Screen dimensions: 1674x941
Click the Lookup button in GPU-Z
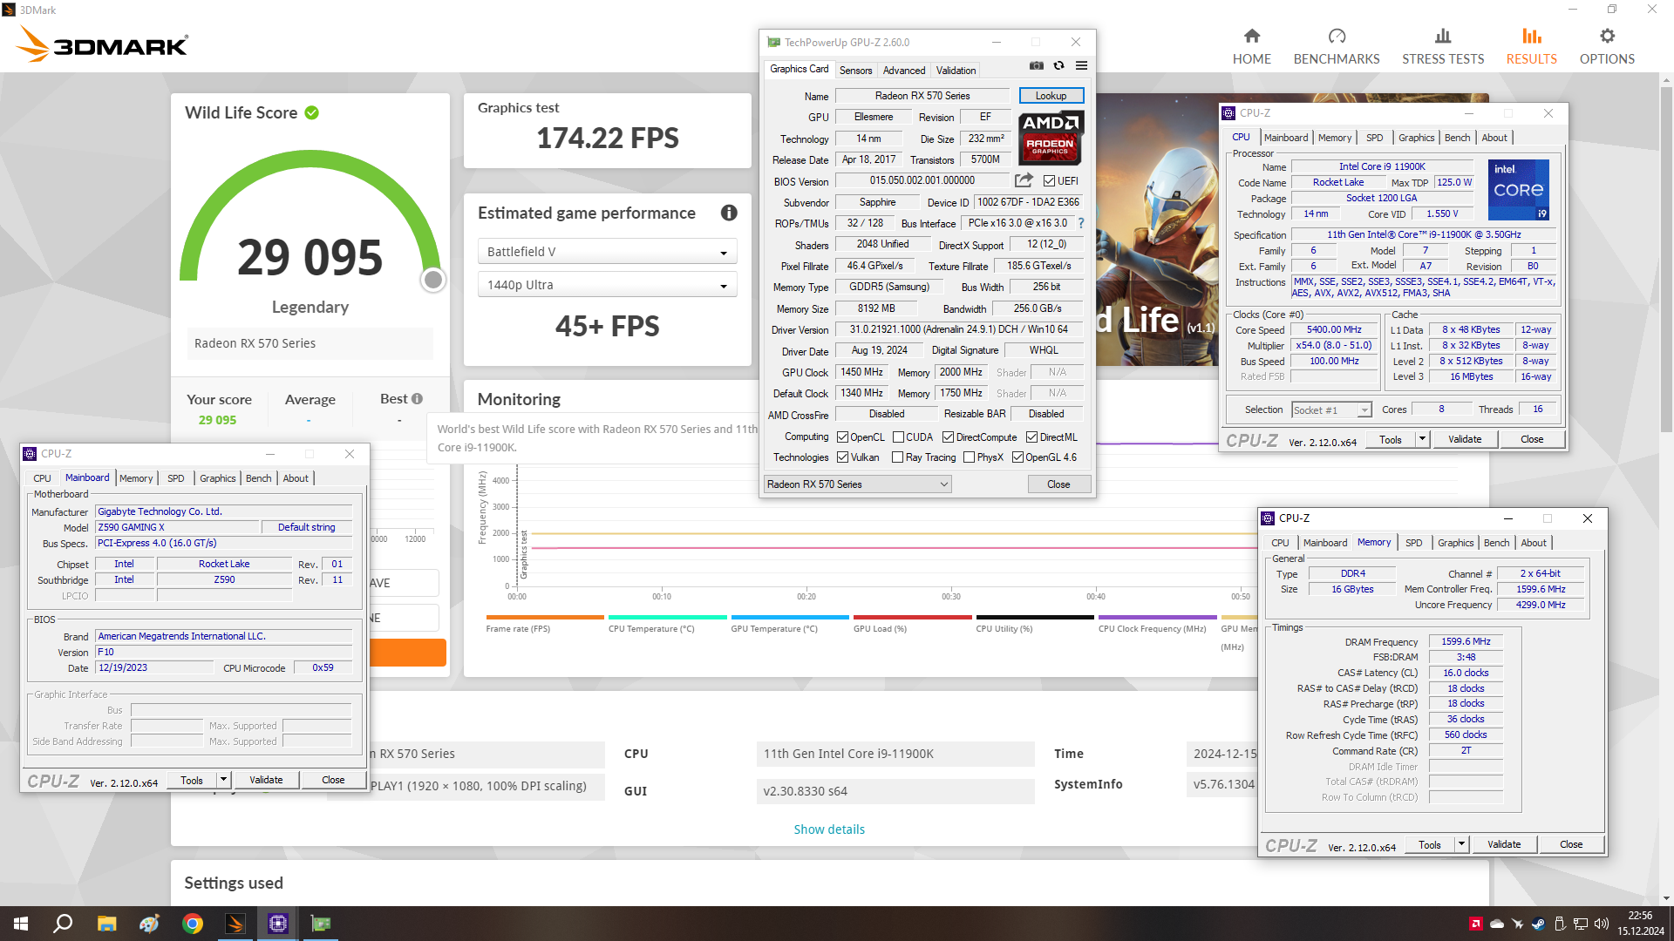[x=1051, y=96]
